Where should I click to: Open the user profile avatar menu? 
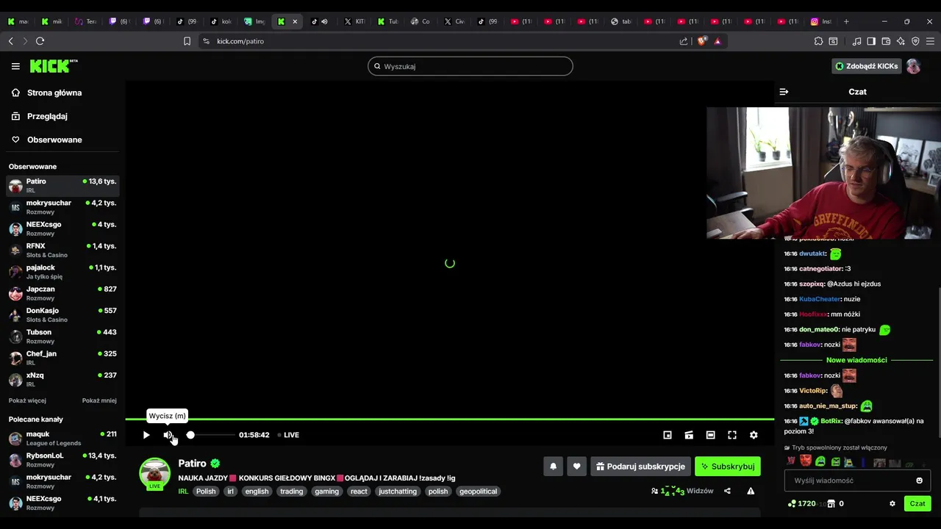[x=914, y=66]
